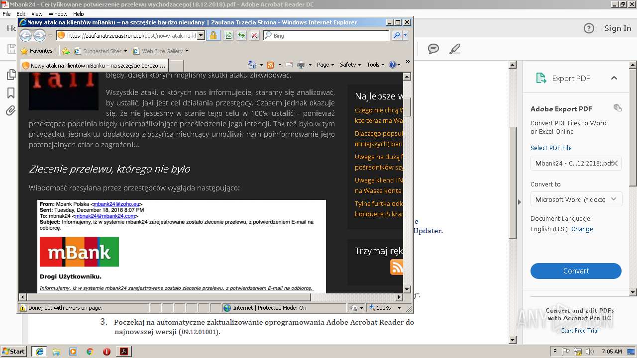Click Sign In in Acrobat
637x358 pixels.
(x=618, y=28)
